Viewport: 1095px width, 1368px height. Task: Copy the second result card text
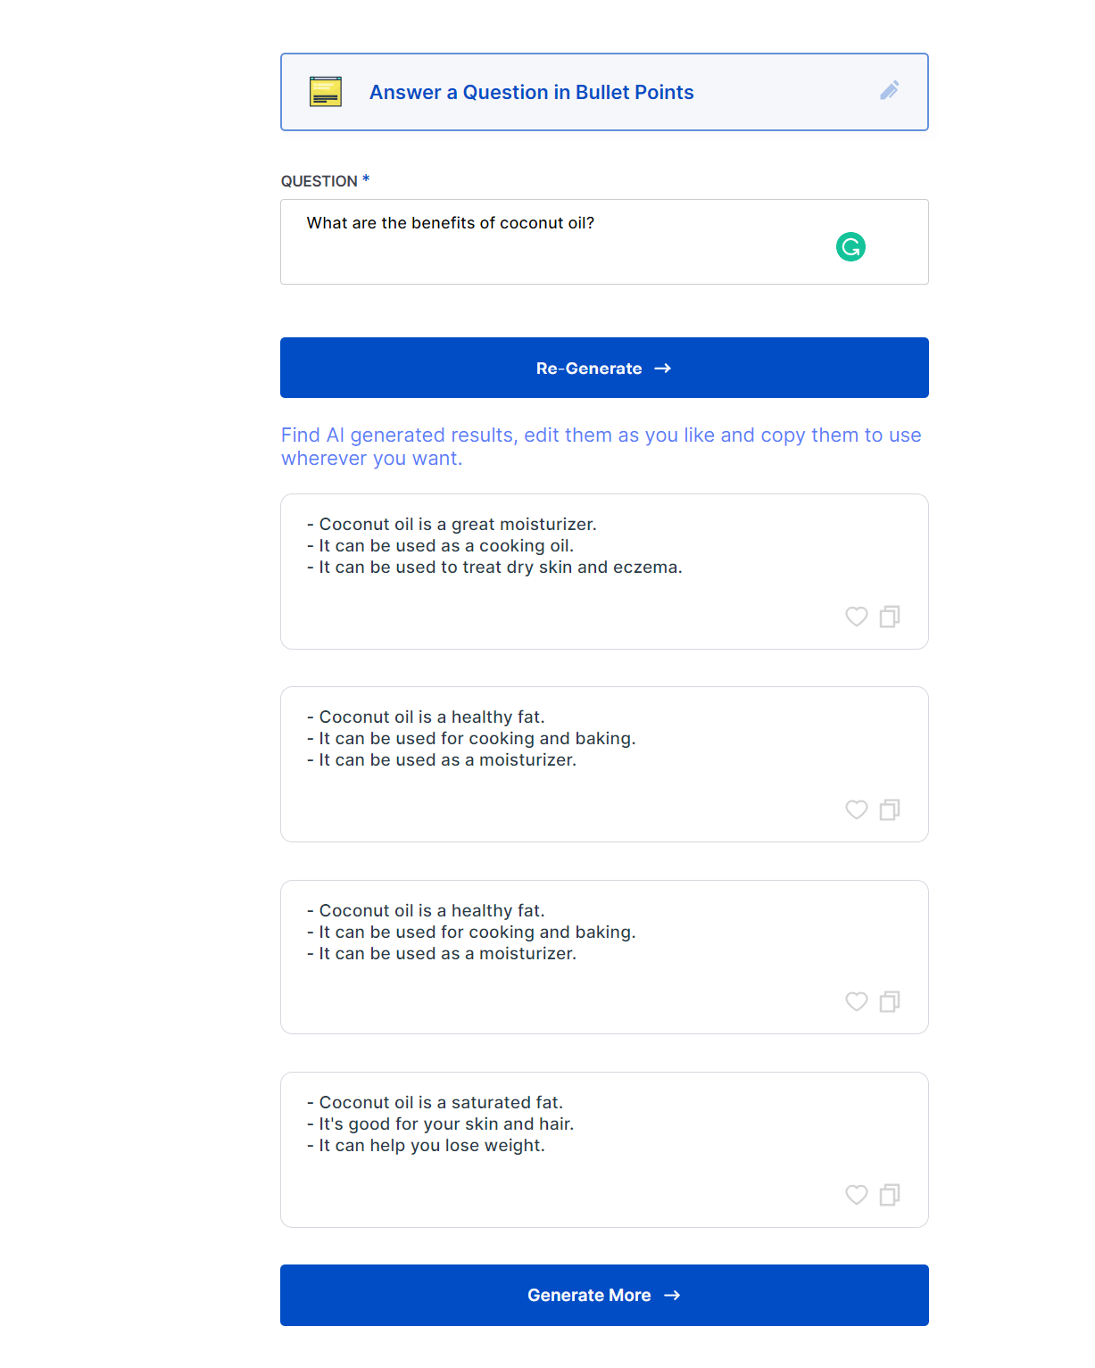pos(890,809)
